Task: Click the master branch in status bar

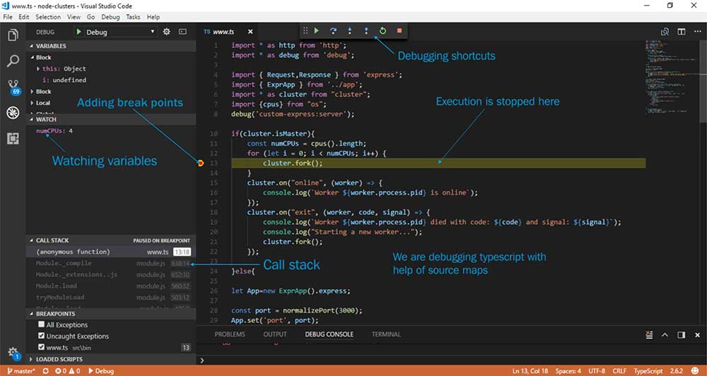Action: pyautogui.click(x=21, y=371)
